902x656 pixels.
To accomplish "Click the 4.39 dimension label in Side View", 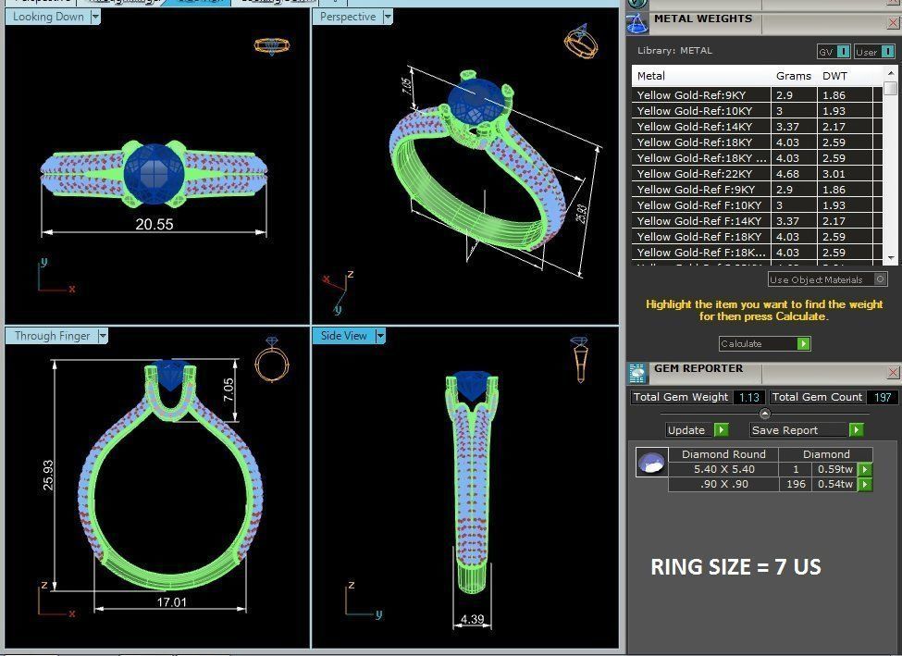I will tap(473, 620).
